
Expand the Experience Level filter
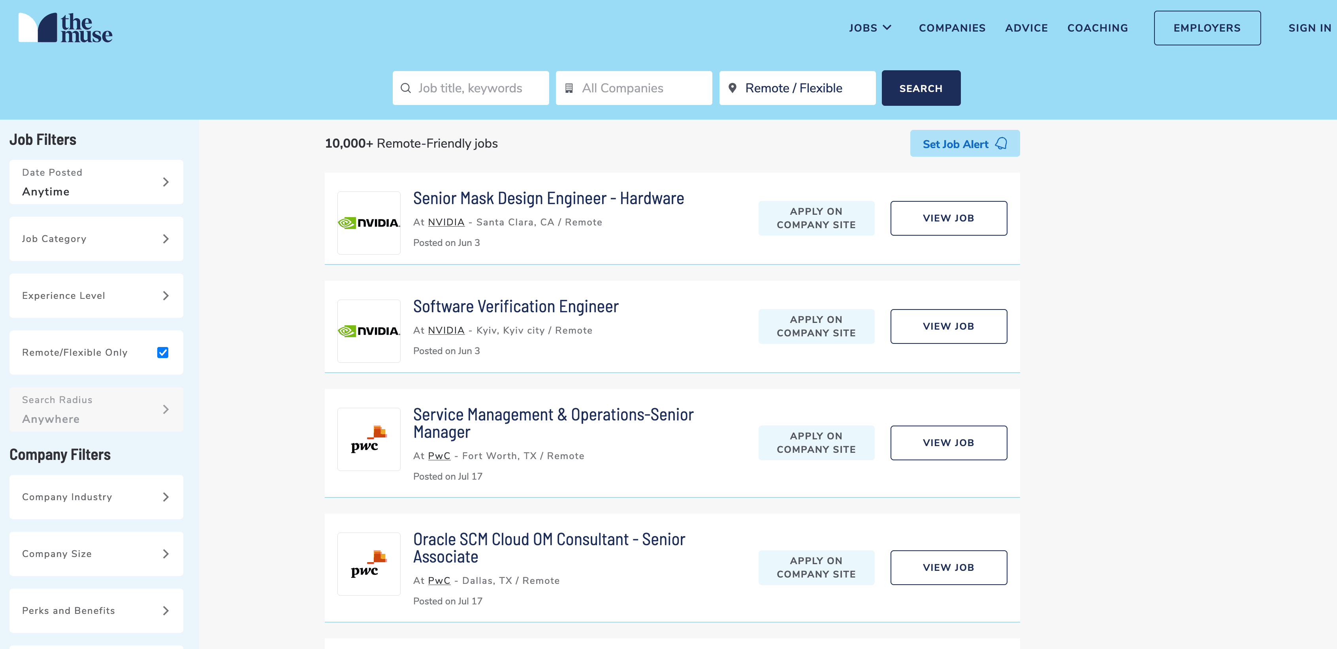(x=96, y=296)
